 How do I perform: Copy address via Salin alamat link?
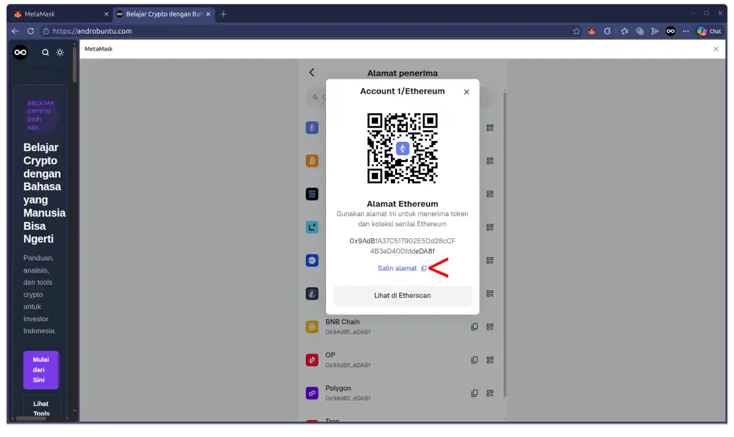(402, 268)
